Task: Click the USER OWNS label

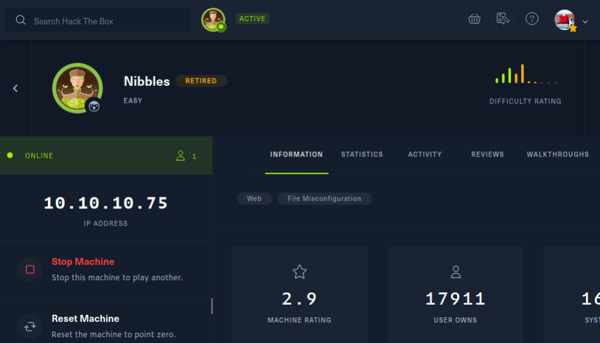Action: click(x=455, y=320)
